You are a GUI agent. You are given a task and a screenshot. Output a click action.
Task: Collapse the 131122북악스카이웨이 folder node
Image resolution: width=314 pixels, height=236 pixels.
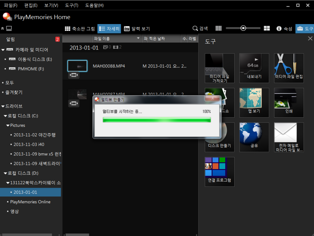tap(8, 183)
